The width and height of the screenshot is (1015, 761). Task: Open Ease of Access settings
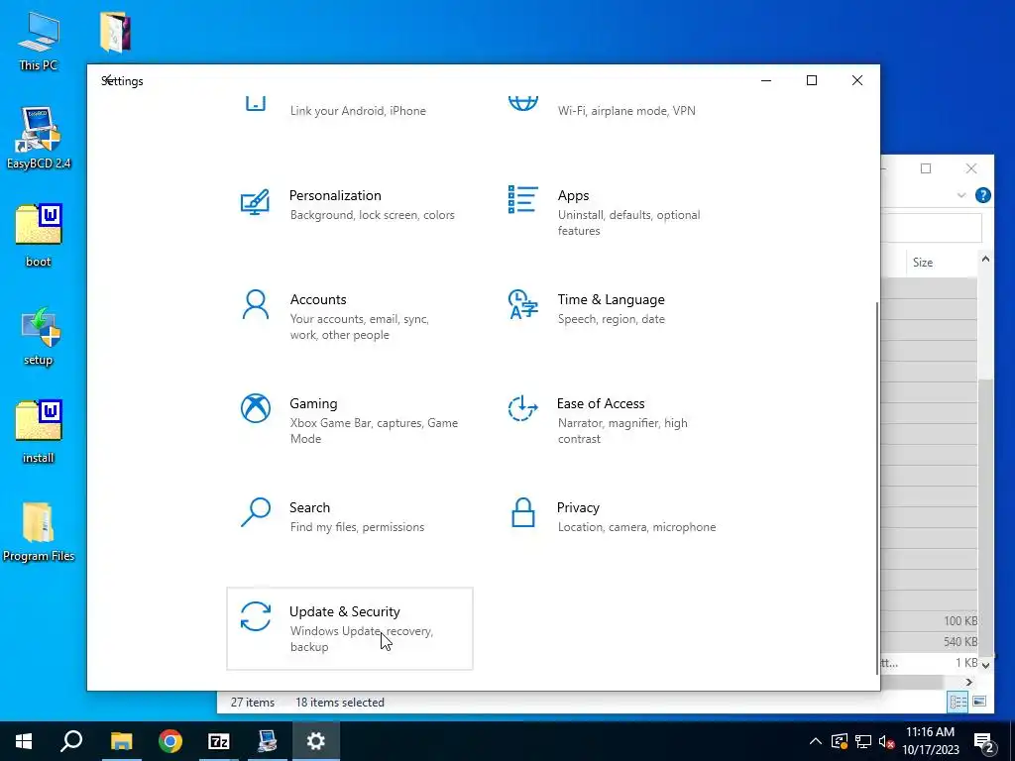coord(618,420)
